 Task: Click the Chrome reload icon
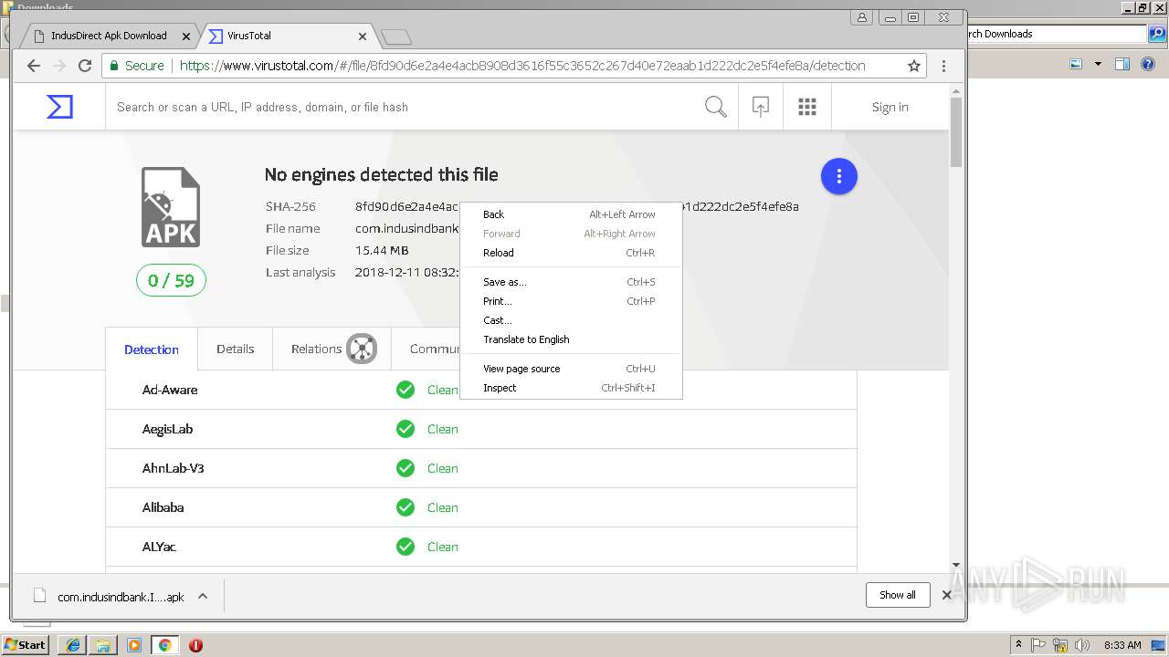click(85, 66)
